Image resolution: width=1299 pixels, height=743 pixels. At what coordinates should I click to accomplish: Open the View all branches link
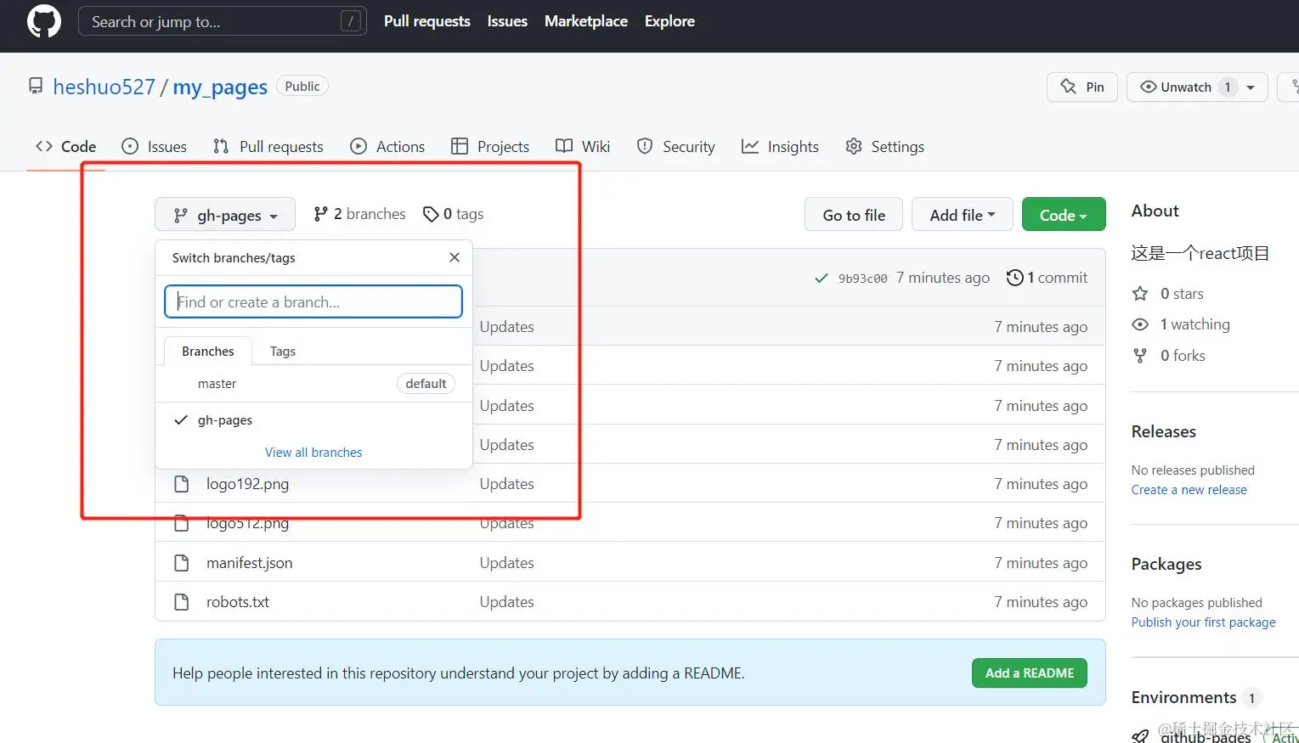pos(313,453)
